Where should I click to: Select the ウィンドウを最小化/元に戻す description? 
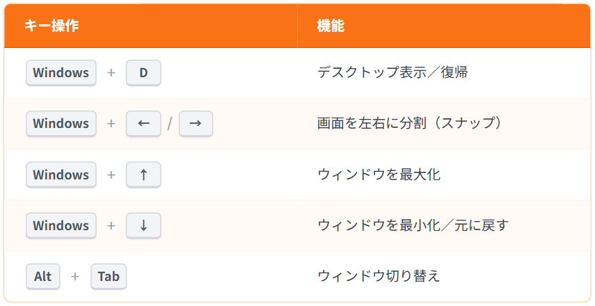413,225
